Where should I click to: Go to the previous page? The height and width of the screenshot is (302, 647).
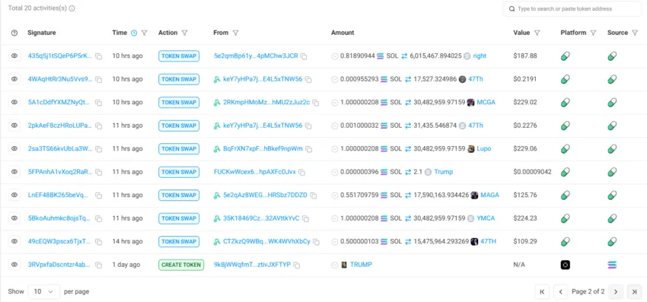(x=560, y=291)
